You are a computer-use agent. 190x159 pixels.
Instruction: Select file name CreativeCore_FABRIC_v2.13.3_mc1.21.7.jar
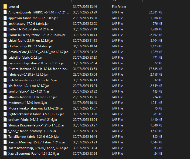click(38, 52)
